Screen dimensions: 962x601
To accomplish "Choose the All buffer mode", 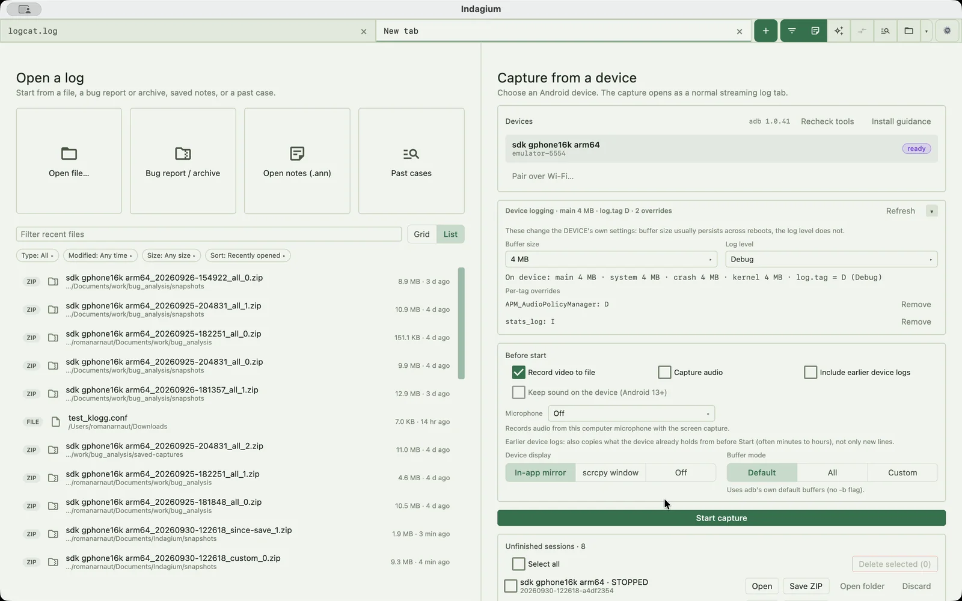I will coord(832,472).
